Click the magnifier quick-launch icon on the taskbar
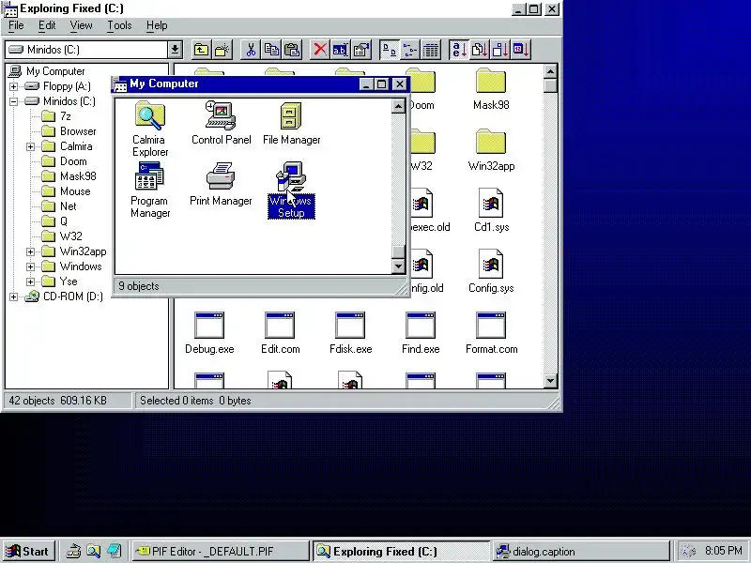This screenshot has height=563, width=751. [93, 552]
